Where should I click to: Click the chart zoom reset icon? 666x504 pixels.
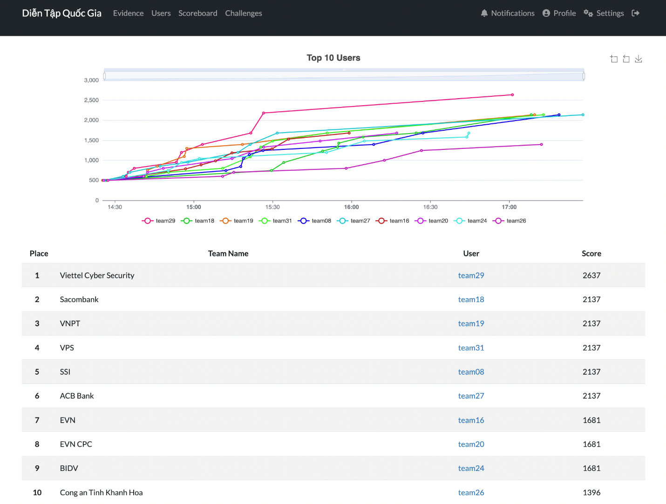pos(626,59)
